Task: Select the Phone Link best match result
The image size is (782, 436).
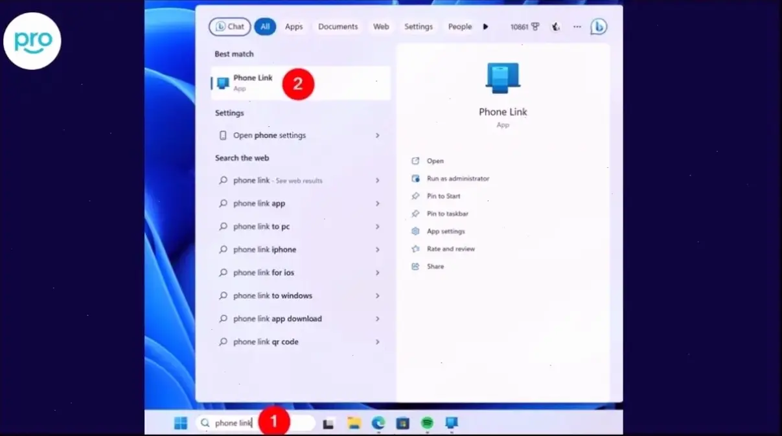Action: pos(253,83)
